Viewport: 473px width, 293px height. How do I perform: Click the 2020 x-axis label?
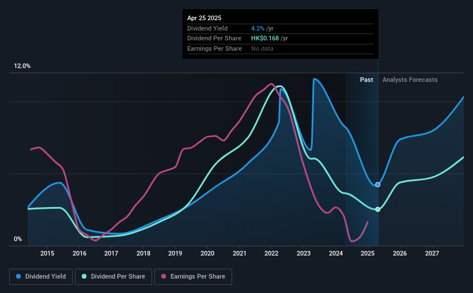coord(207,253)
